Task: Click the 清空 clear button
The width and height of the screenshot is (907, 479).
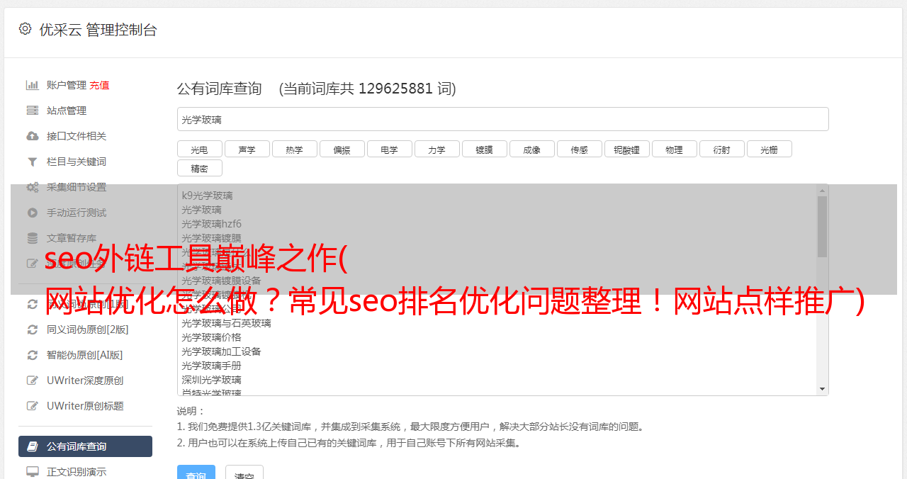Action: (x=244, y=473)
